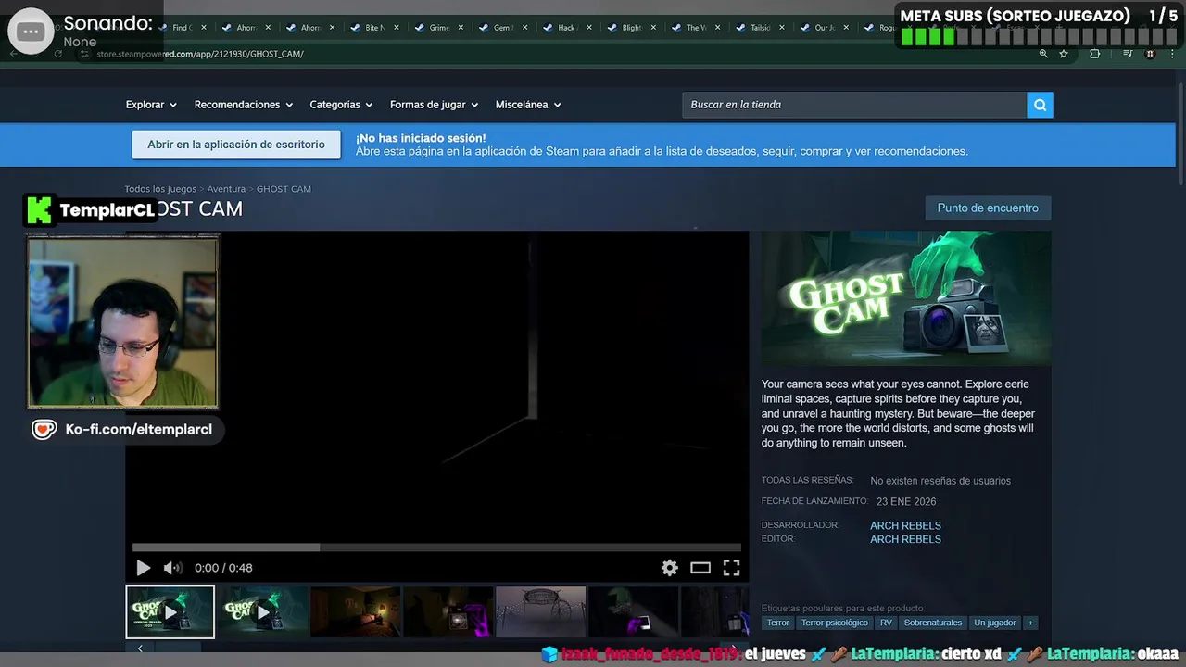Expand more tags with the plus button
The image size is (1186, 667).
click(1030, 623)
